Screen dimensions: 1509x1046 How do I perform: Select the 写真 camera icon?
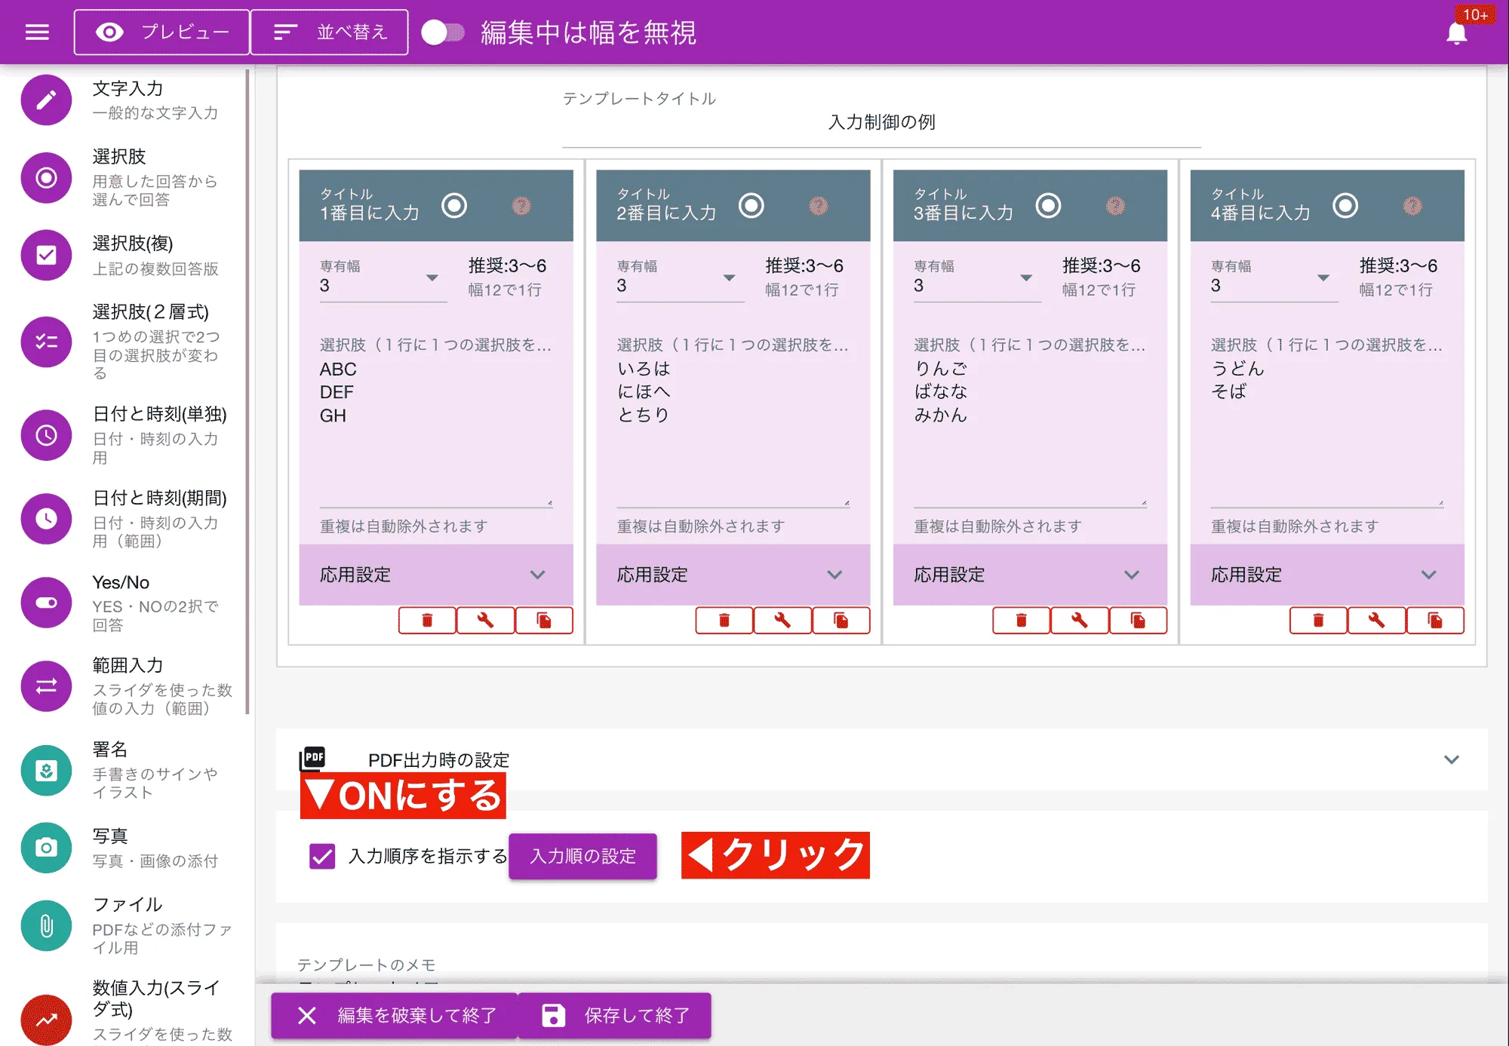[45, 848]
